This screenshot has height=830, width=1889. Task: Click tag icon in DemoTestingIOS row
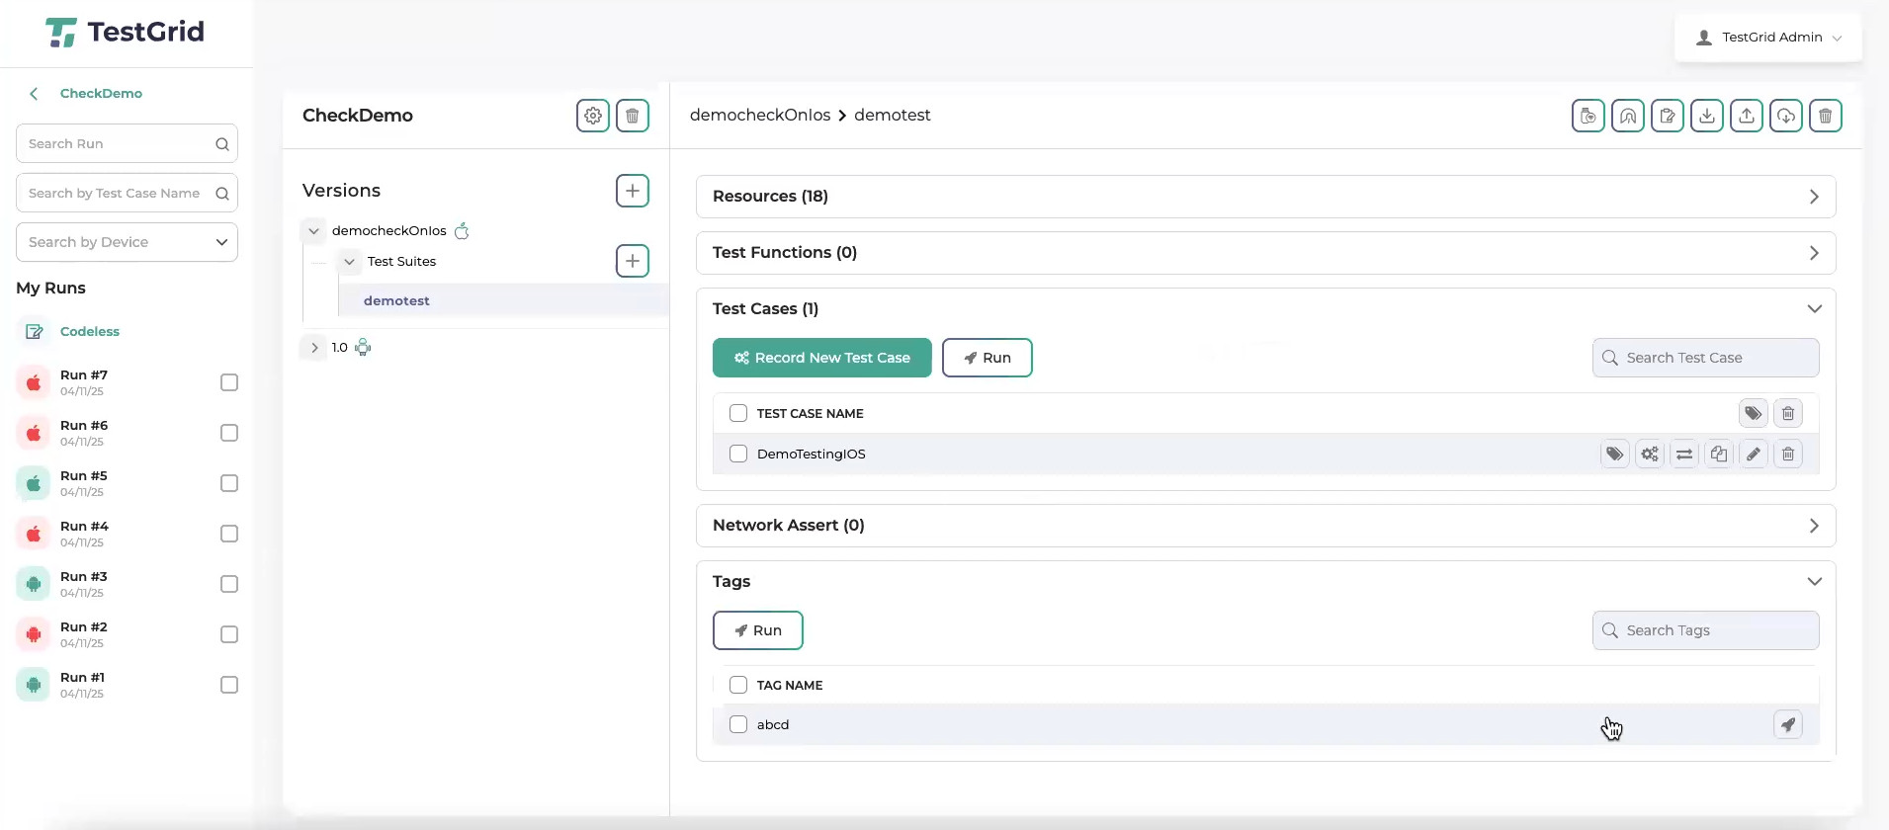coord(1615,455)
